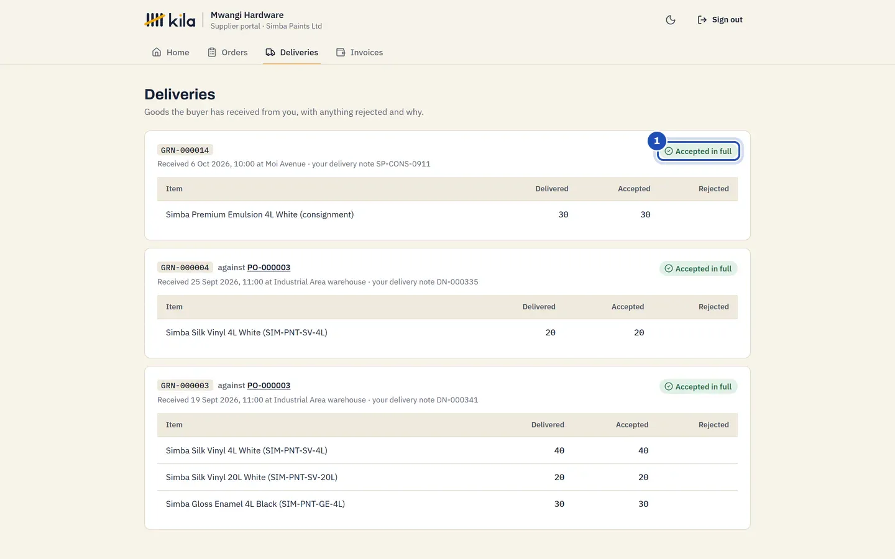Click delivery note SP-CONS-0911 text

pos(371,164)
